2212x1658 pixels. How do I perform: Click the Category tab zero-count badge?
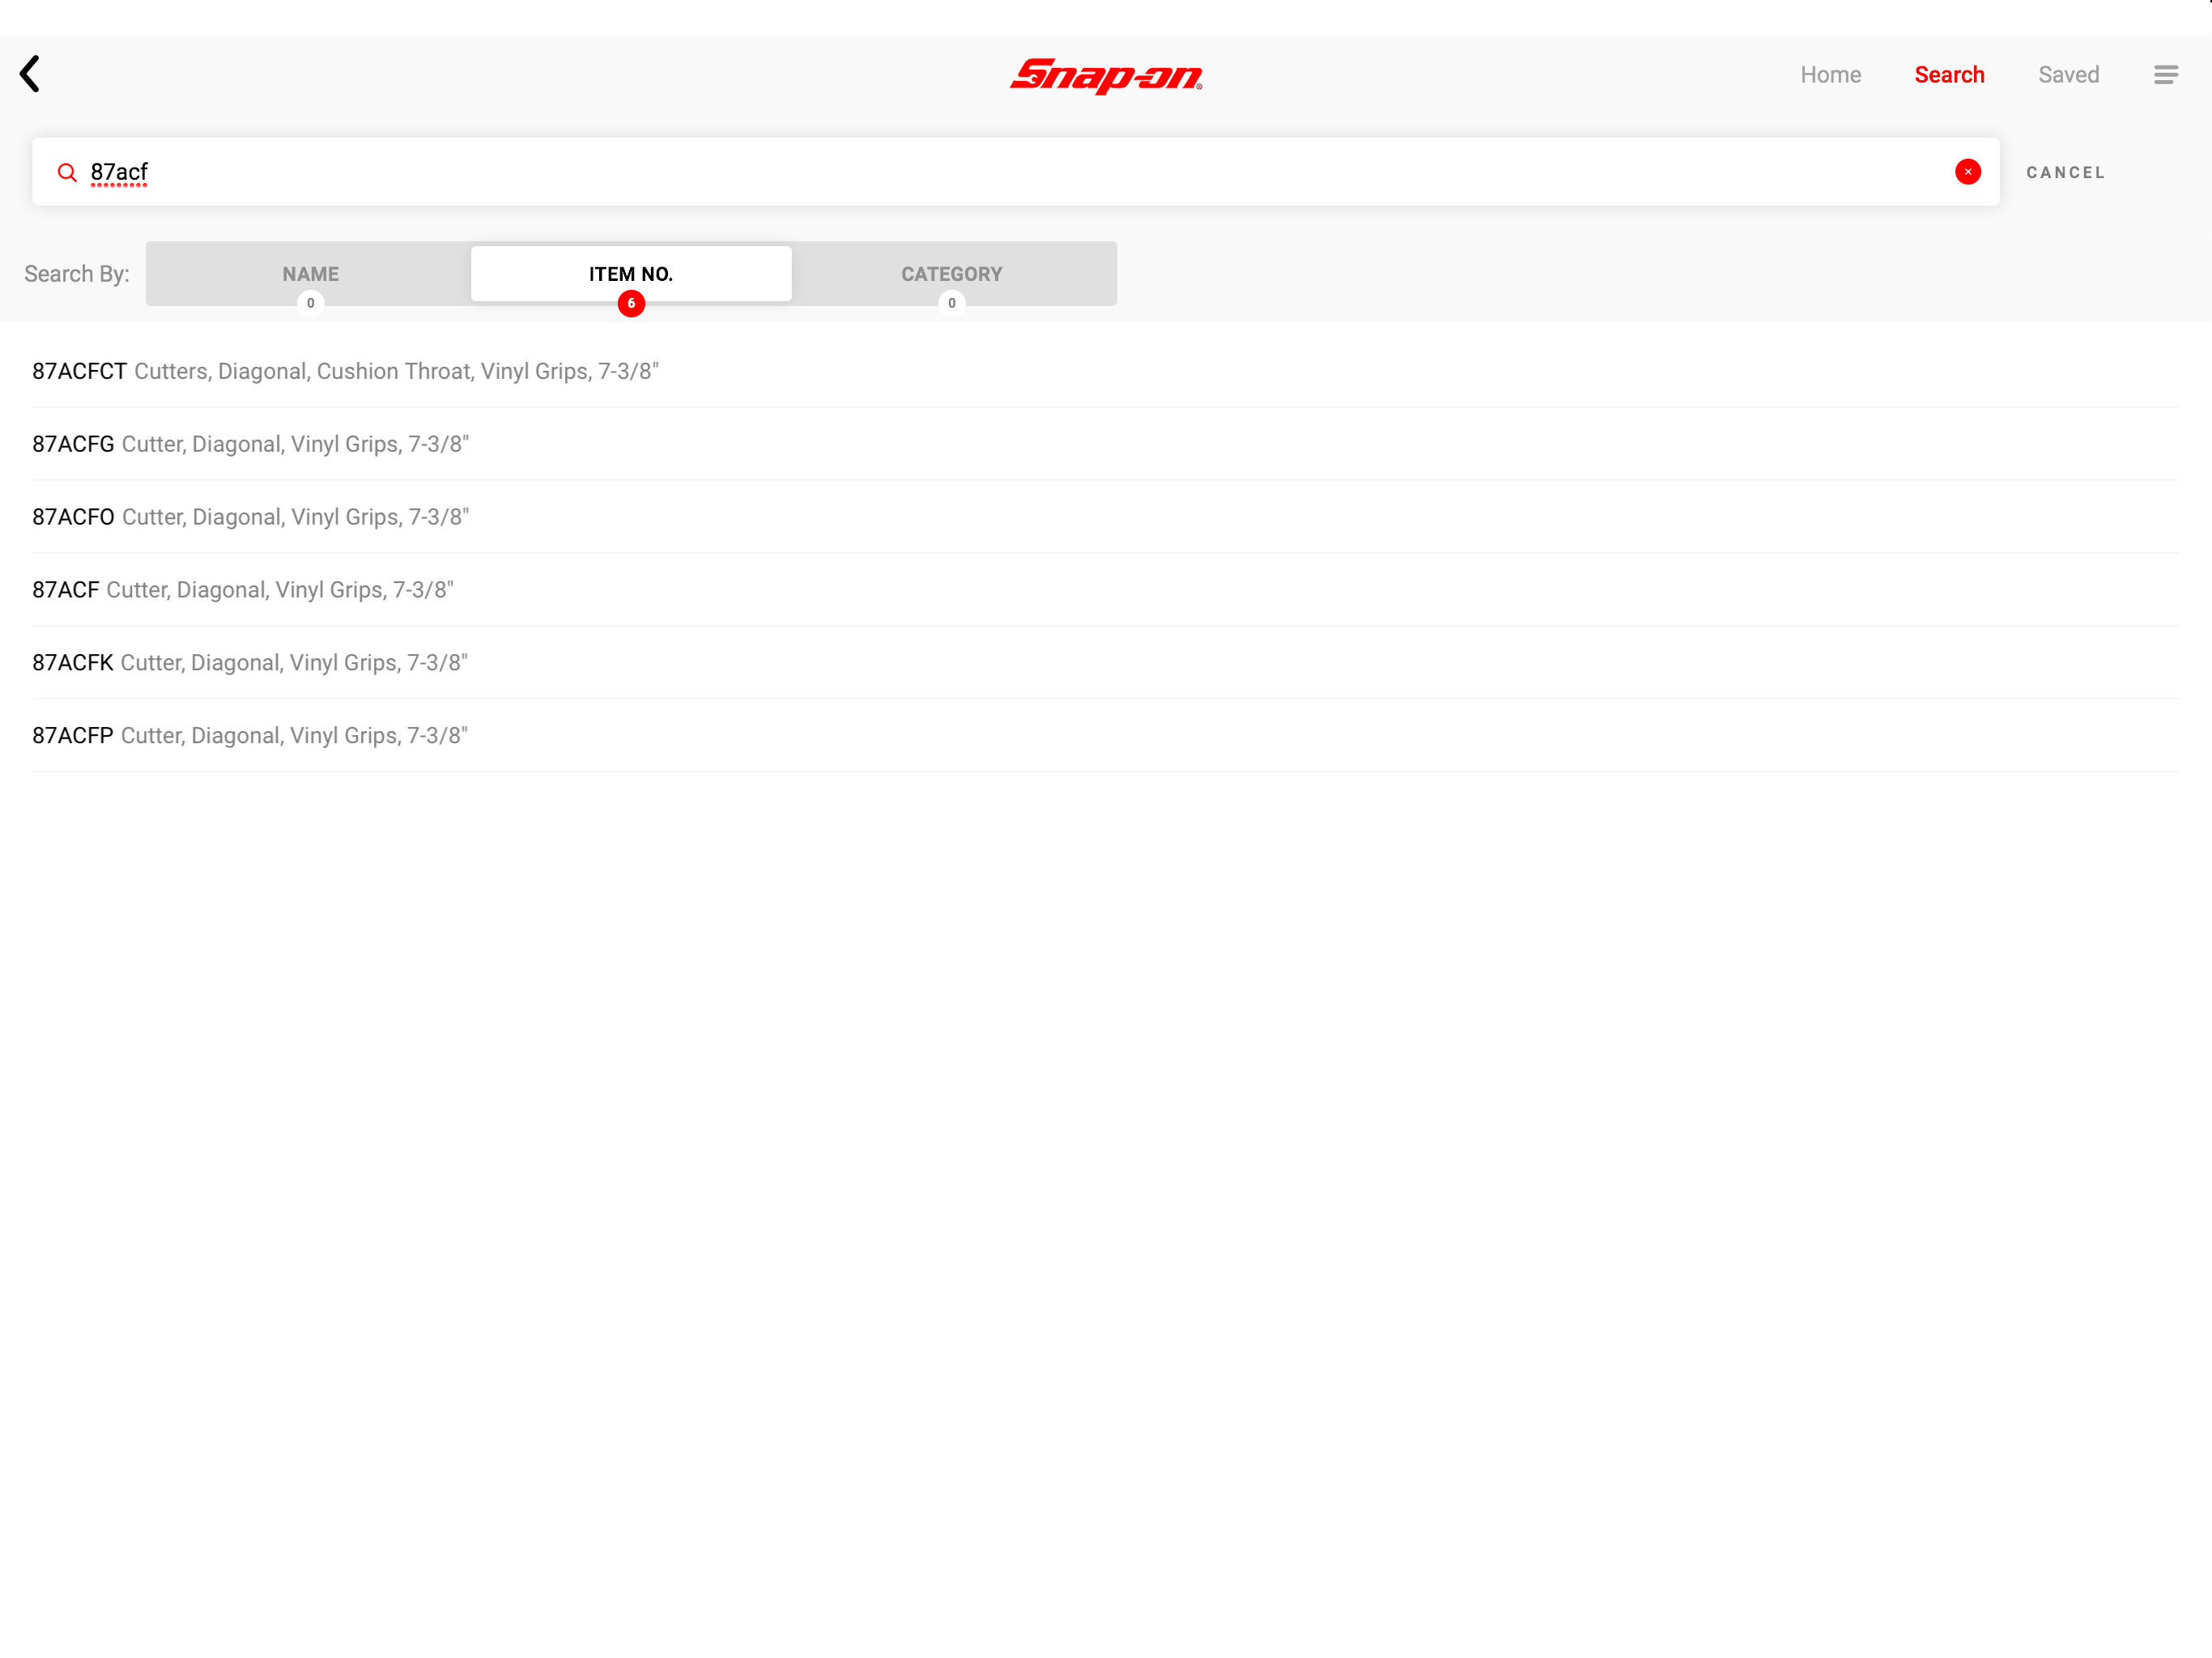tap(951, 303)
